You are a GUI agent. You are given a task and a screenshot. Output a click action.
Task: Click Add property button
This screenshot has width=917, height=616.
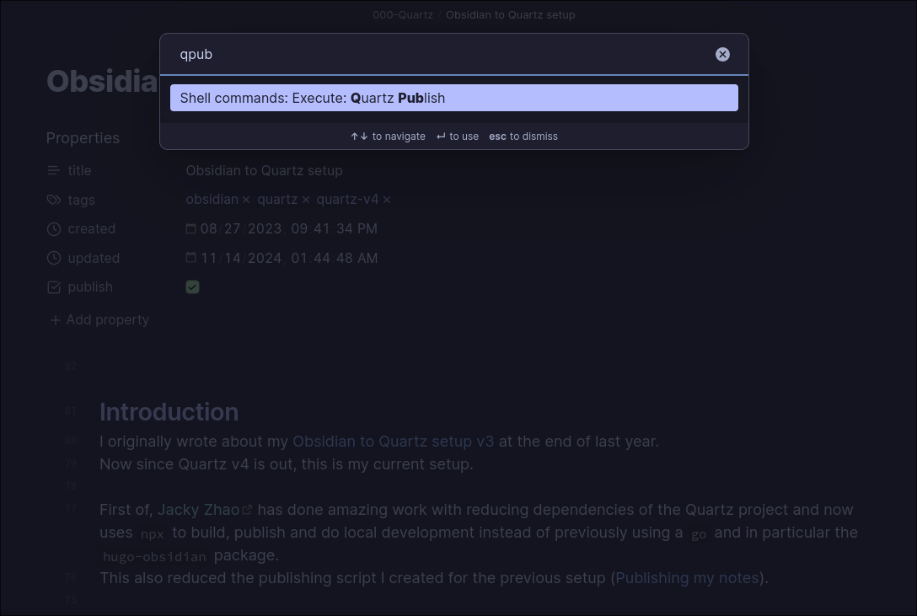click(x=99, y=320)
